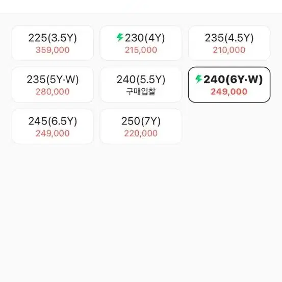Image resolution: width=282 pixels, height=282 pixels.
Task: Click the 215,000 price
Action: pyautogui.click(x=141, y=50)
